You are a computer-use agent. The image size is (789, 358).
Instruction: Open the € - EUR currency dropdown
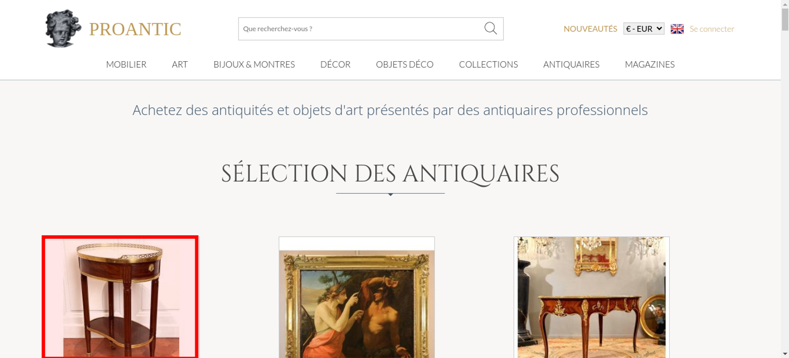tap(644, 29)
